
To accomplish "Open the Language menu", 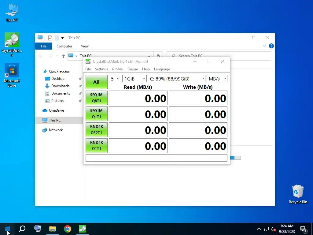I will tap(162, 69).
